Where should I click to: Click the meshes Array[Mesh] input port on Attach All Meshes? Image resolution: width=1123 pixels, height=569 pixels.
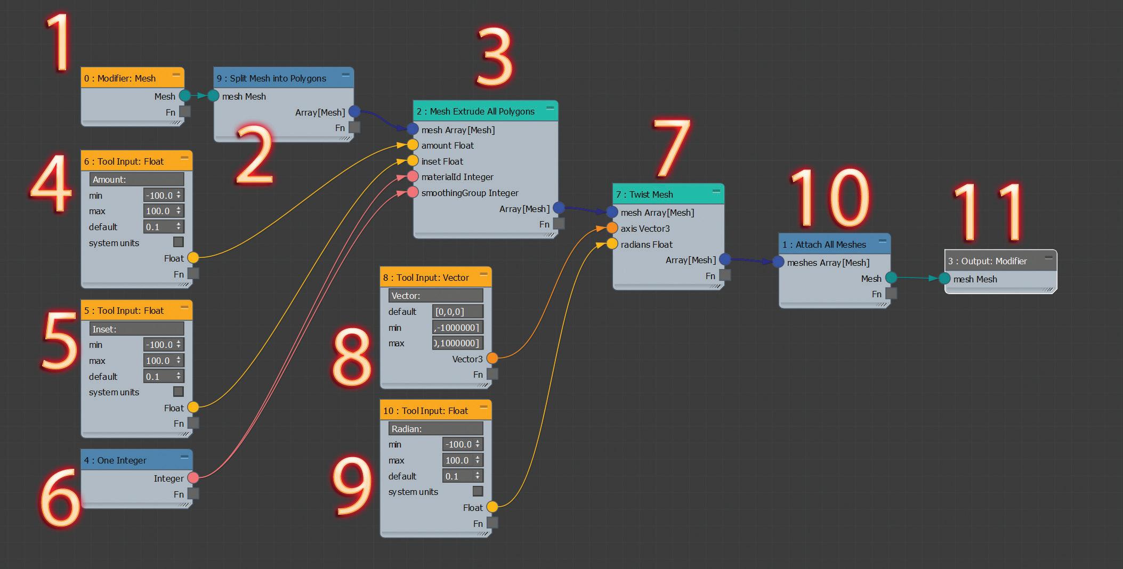click(x=778, y=262)
